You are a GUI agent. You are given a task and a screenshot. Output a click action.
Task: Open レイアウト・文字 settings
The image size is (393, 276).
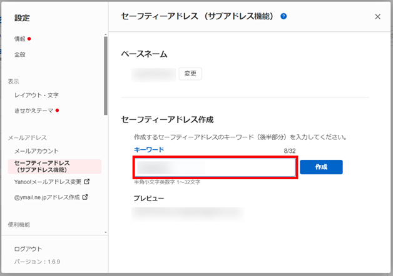[36, 95]
